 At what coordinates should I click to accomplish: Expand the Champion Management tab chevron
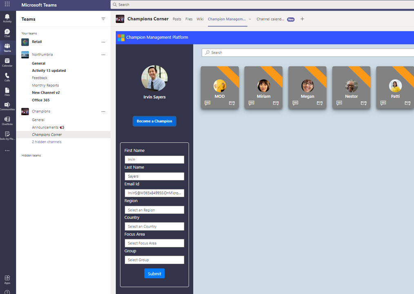pyautogui.click(x=250, y=19)
